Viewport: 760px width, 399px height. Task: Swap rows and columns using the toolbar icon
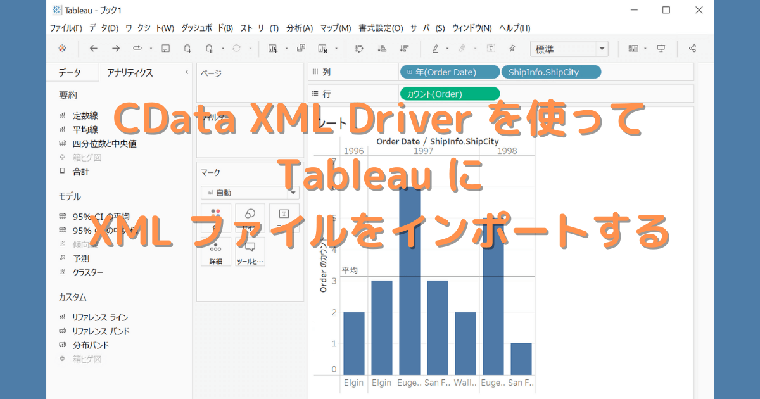pos(358,48)
